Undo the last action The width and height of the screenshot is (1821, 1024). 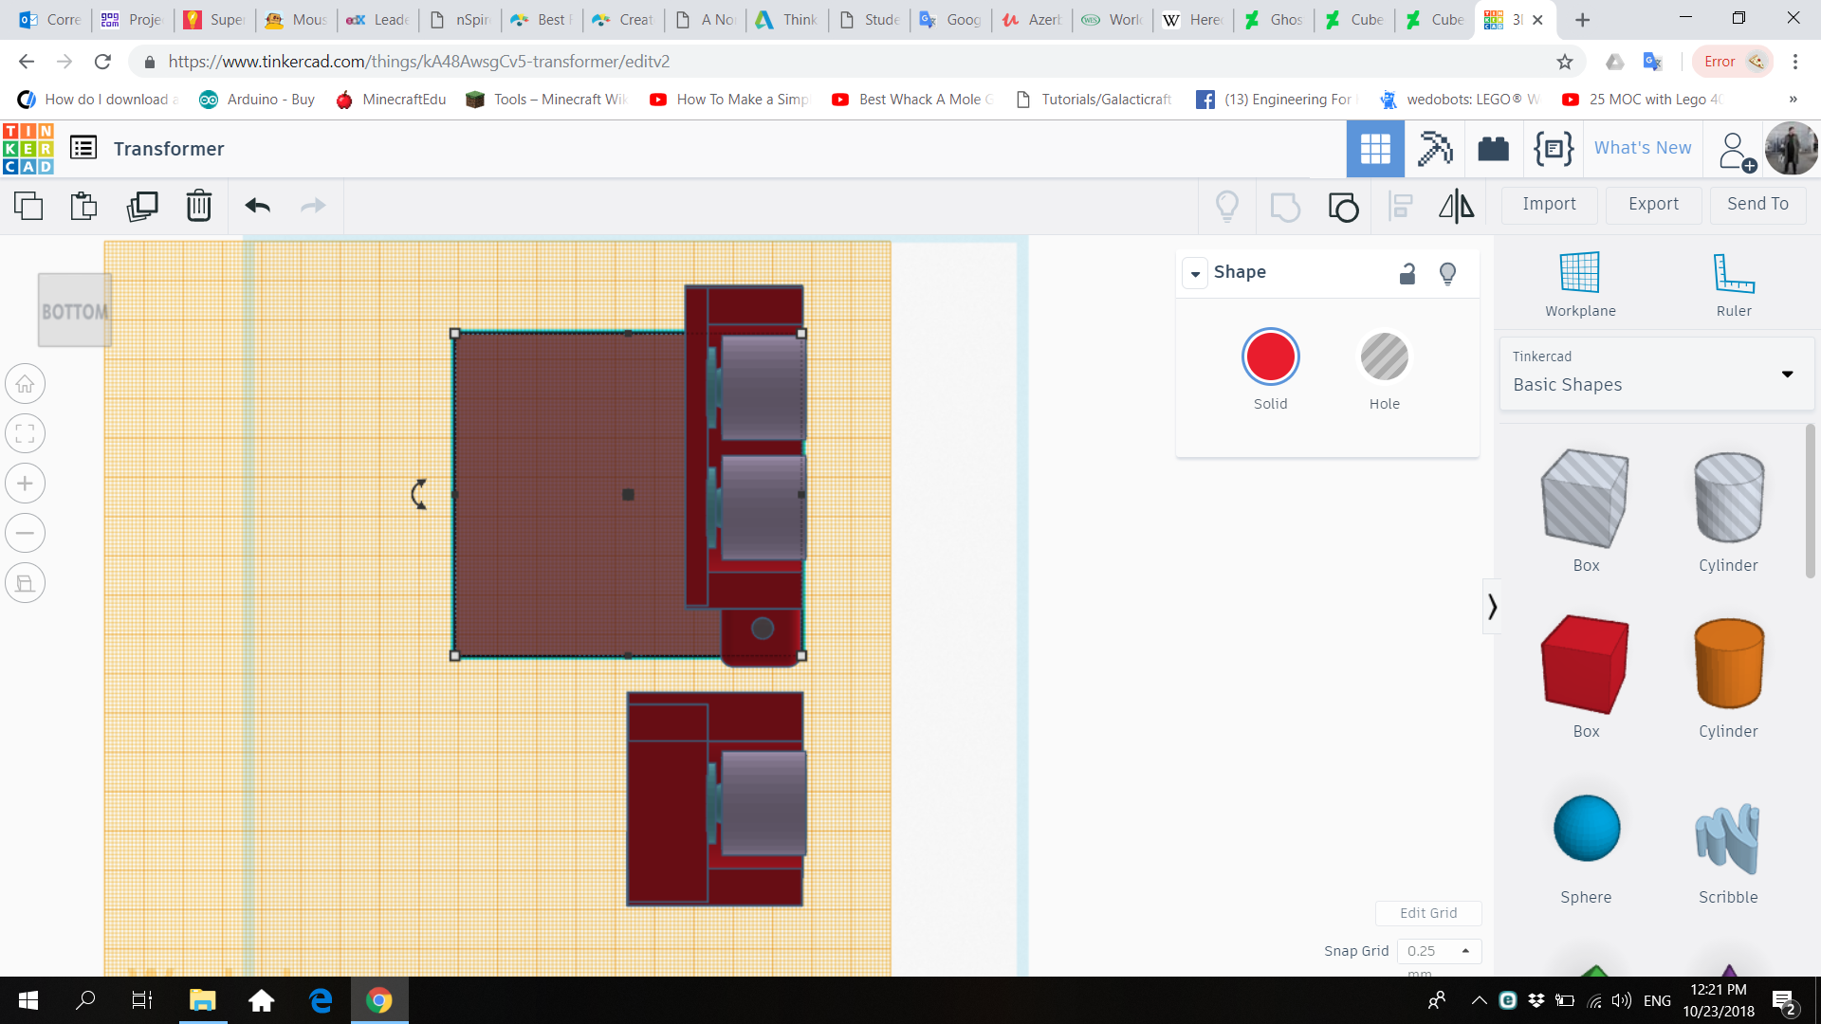[x=257, y=206]
